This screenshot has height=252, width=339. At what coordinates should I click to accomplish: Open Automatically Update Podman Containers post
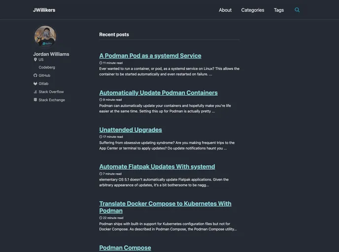(x=159, y=93)
